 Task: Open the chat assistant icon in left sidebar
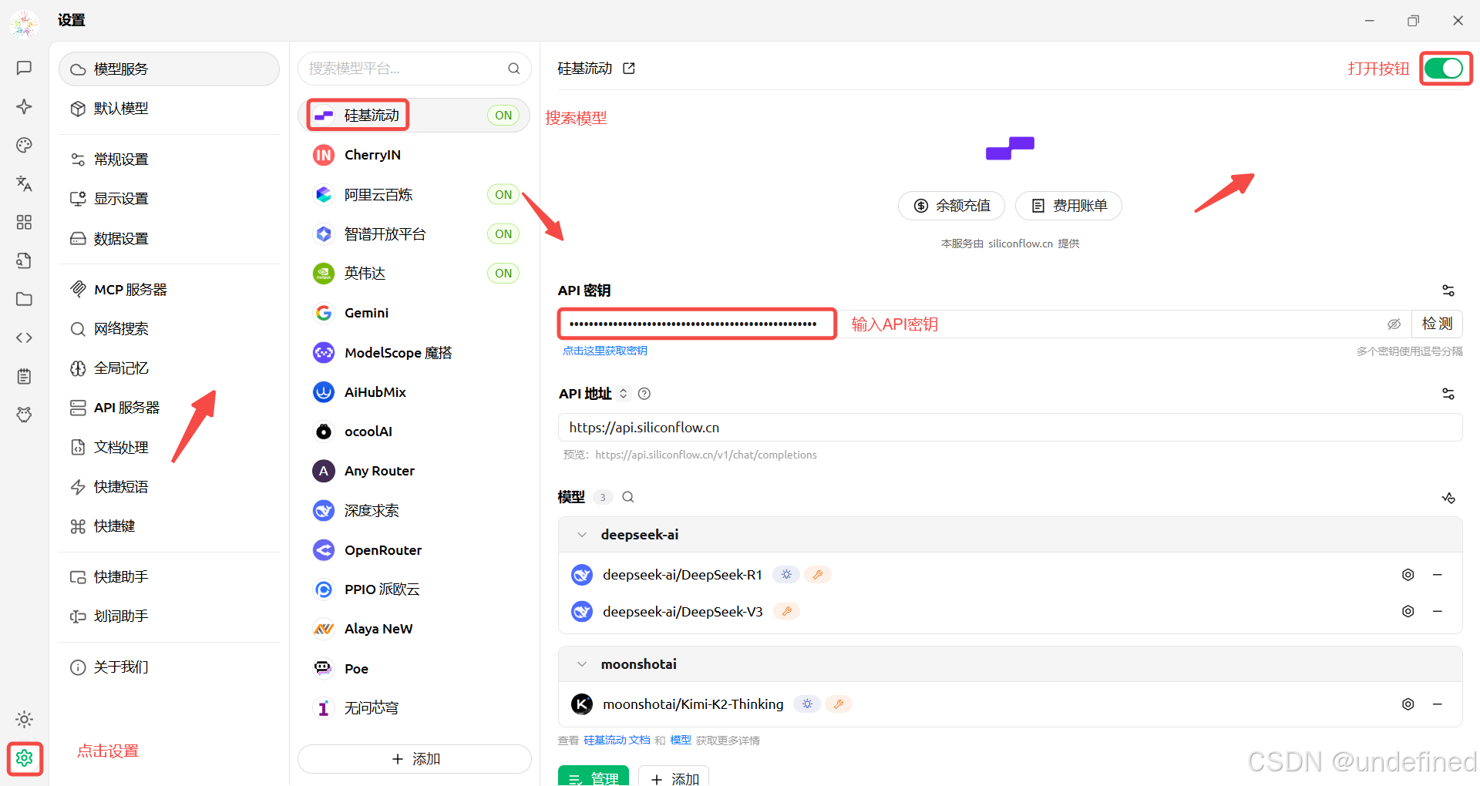pyautogui.click(x=24, y=68)
